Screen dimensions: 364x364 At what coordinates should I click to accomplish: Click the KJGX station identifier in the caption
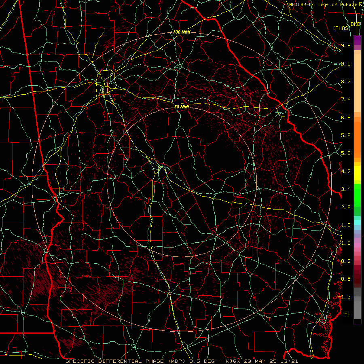pos(232,361)
